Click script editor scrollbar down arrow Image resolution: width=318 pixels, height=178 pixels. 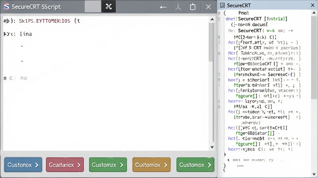pyautogui.click(x=212, y=147)
